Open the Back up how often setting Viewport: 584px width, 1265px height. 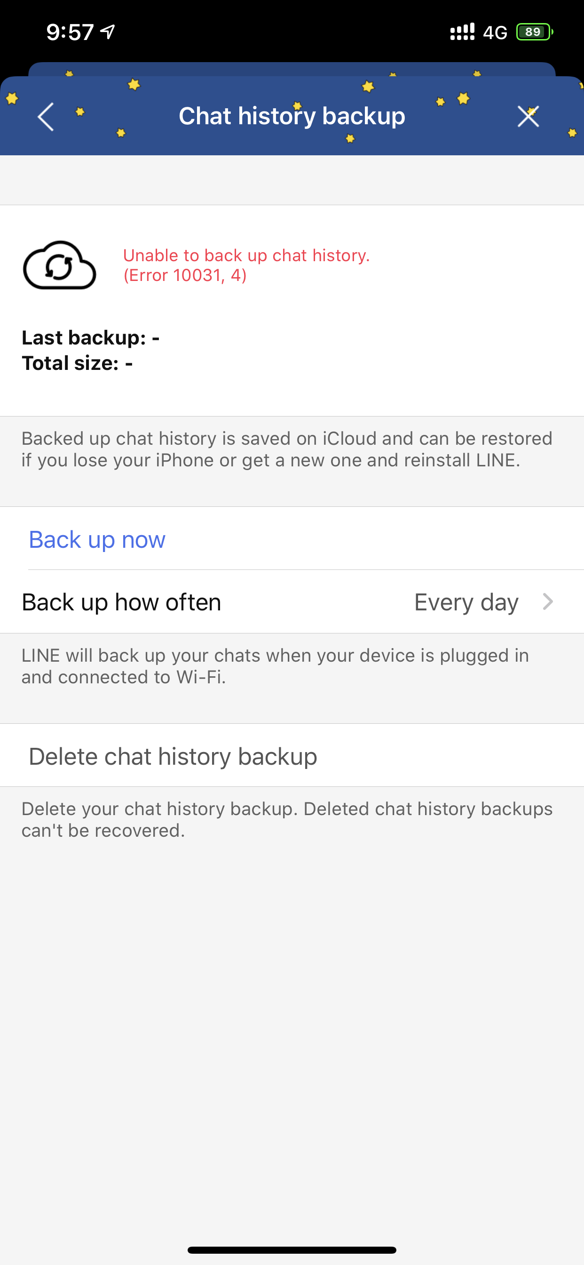[x=122, y=602]
